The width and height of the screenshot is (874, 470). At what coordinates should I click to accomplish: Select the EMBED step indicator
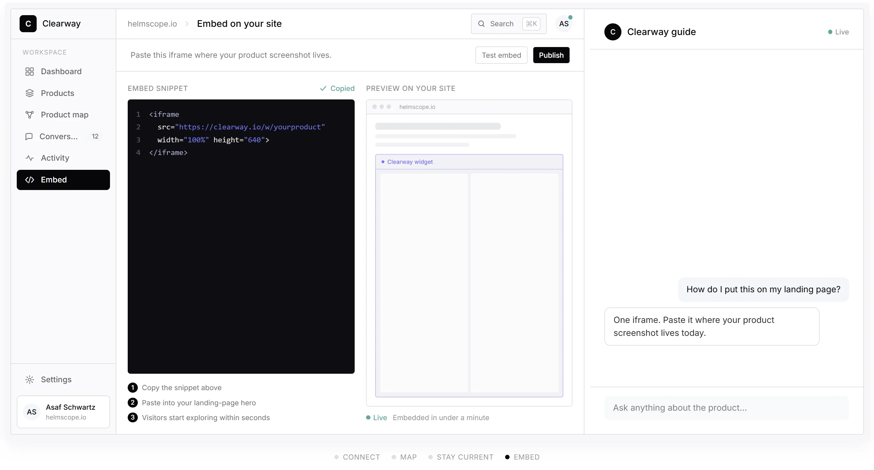[x=523, y=457]
